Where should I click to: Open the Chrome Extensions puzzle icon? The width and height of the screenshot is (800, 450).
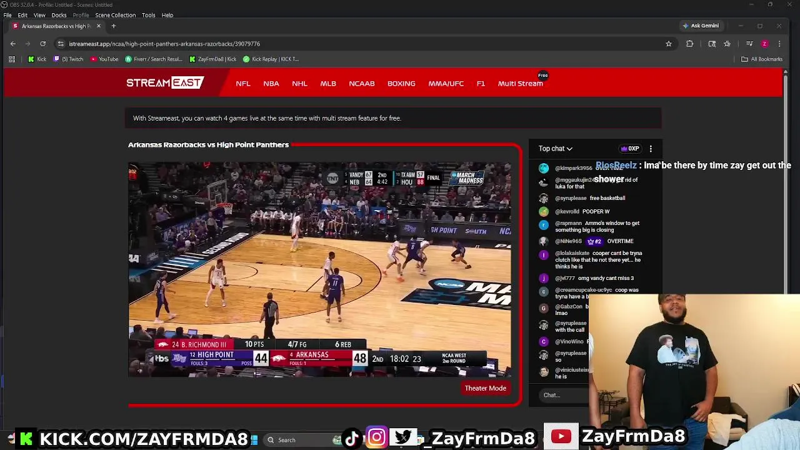(689, 44)
